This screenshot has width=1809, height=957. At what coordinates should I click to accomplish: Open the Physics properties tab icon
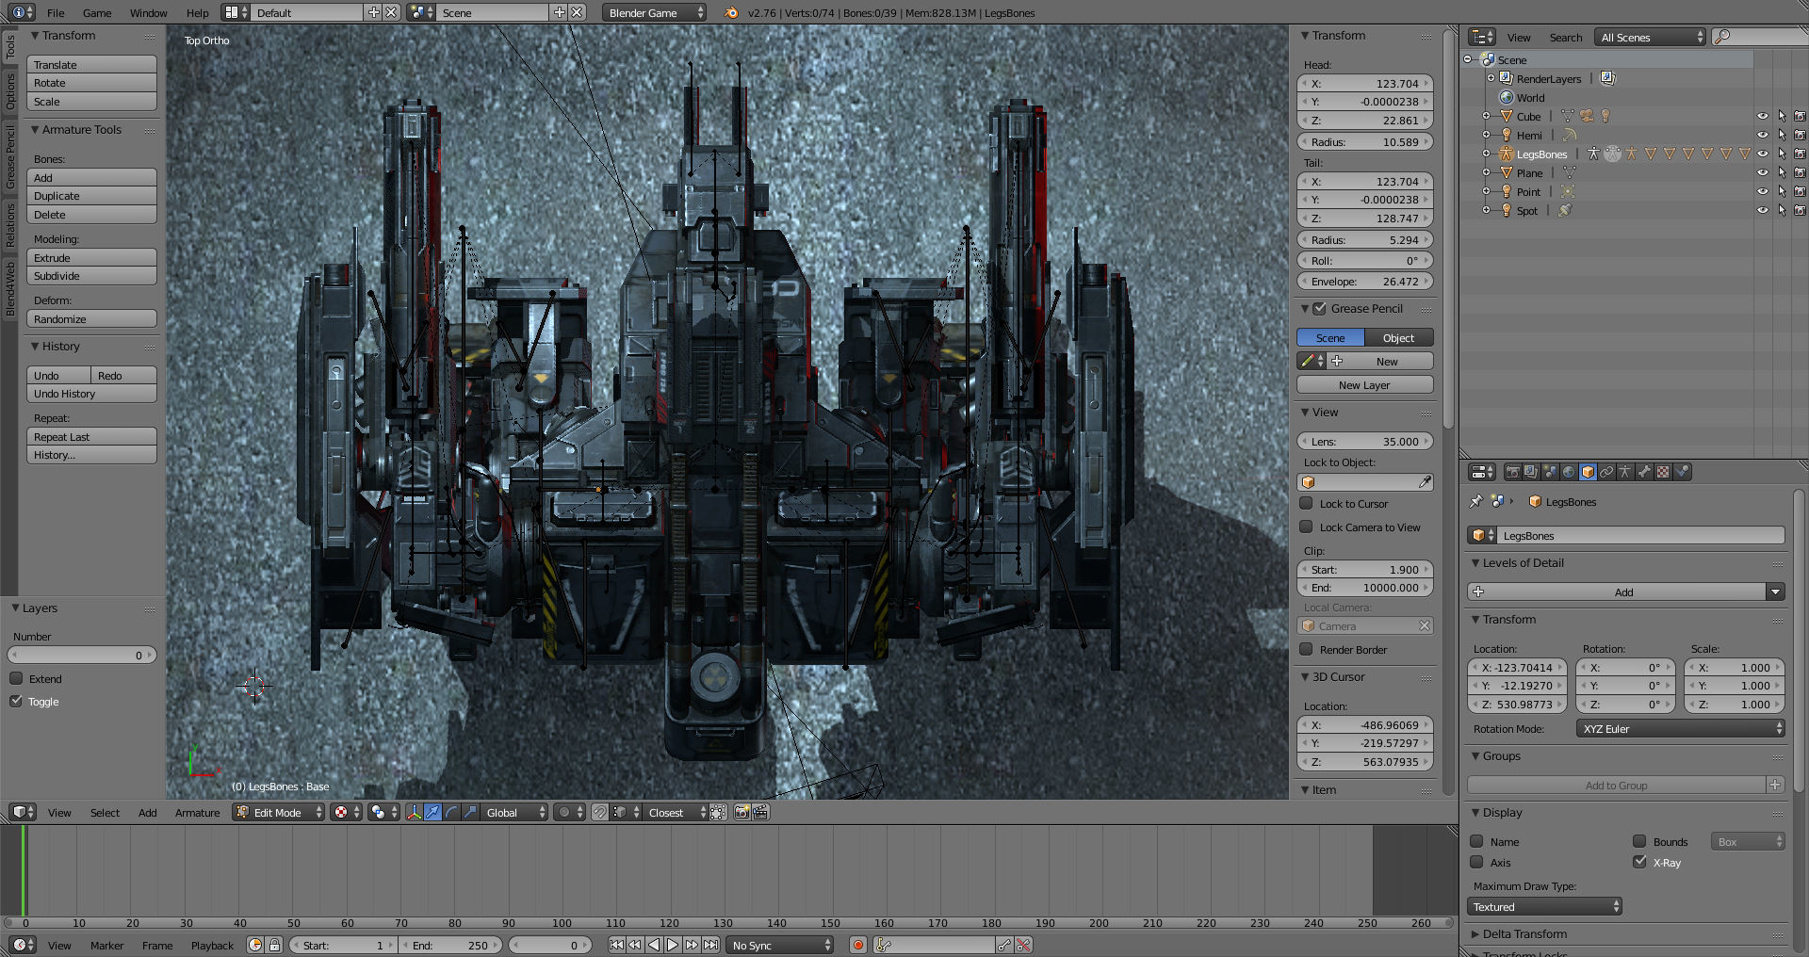(x=1682, y=472)
